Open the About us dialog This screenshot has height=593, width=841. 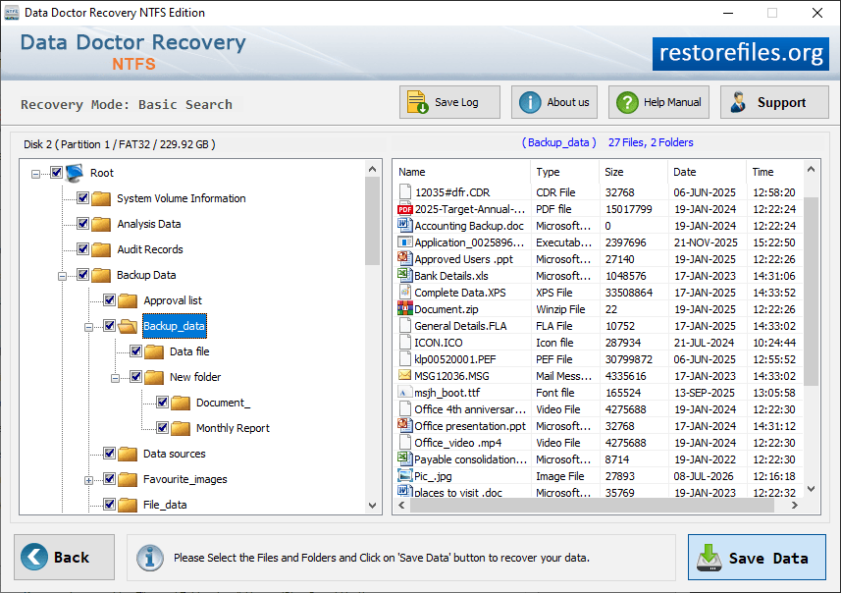[x=554, y=102]
